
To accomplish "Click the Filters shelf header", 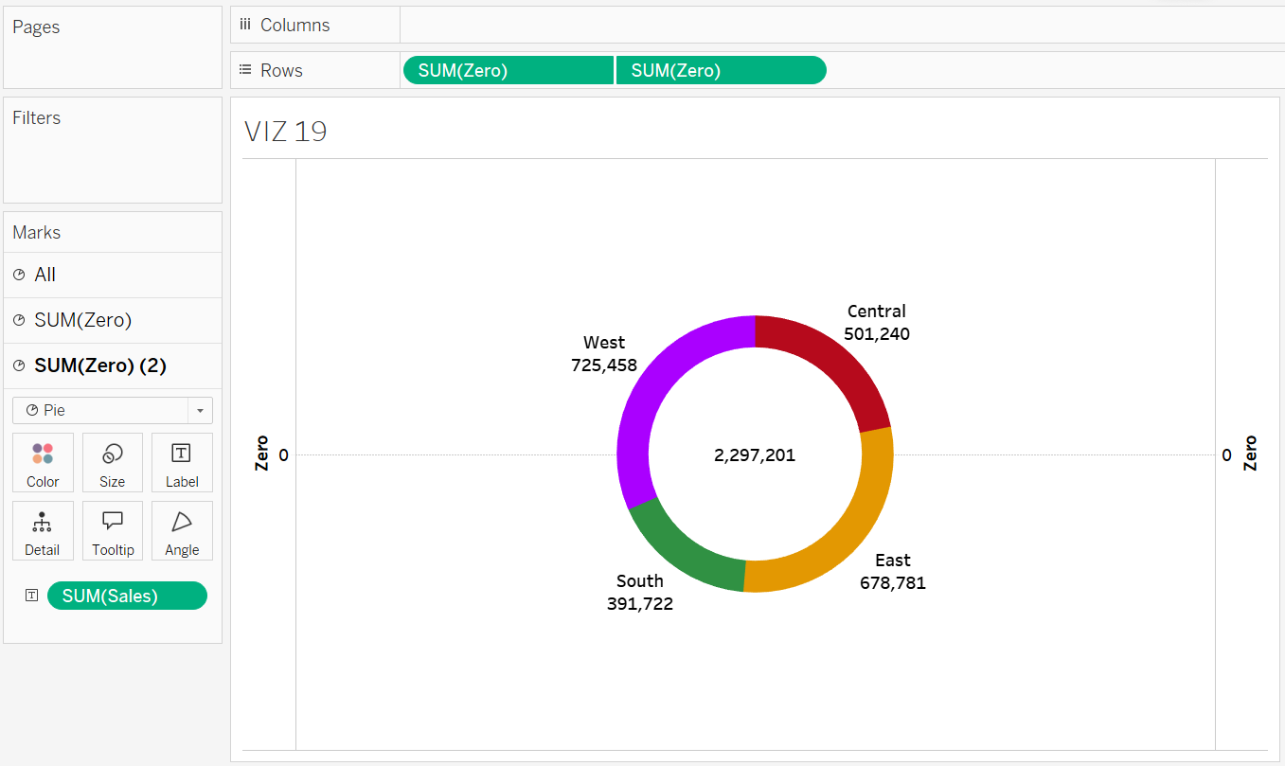I will point(36,117).
